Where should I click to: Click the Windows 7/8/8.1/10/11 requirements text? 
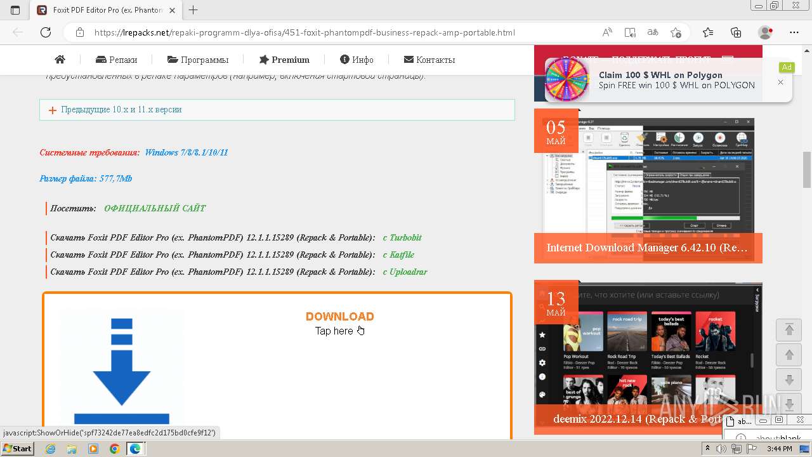click(187, 152)
